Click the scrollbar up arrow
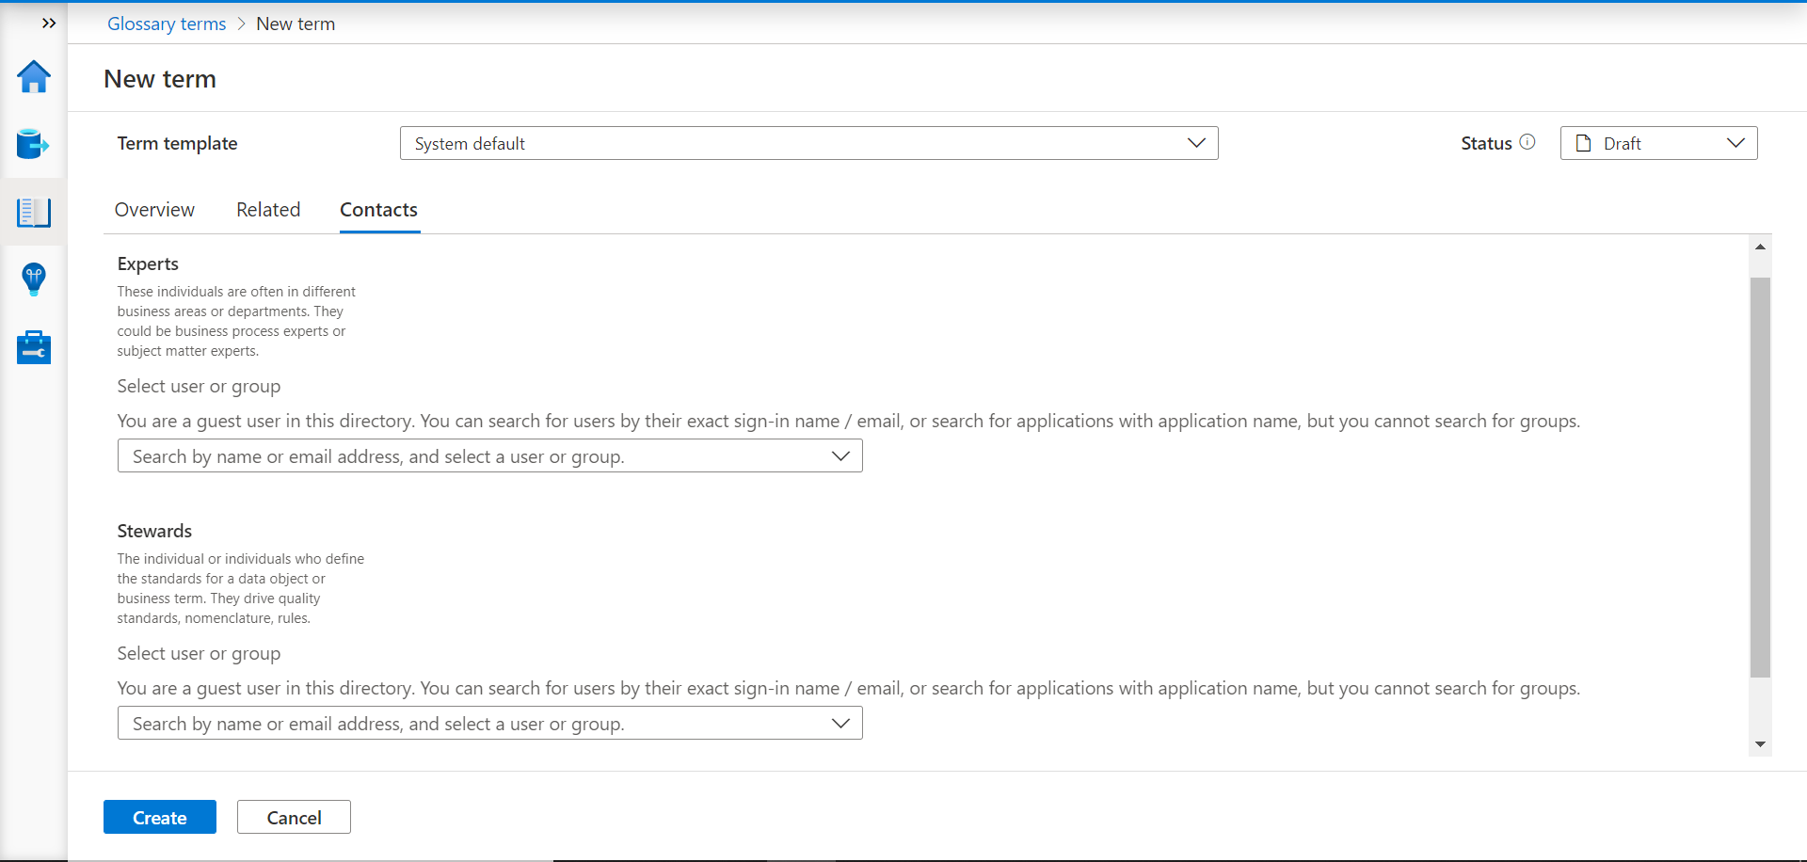The image size is (1807, 862). point(1760,247)
